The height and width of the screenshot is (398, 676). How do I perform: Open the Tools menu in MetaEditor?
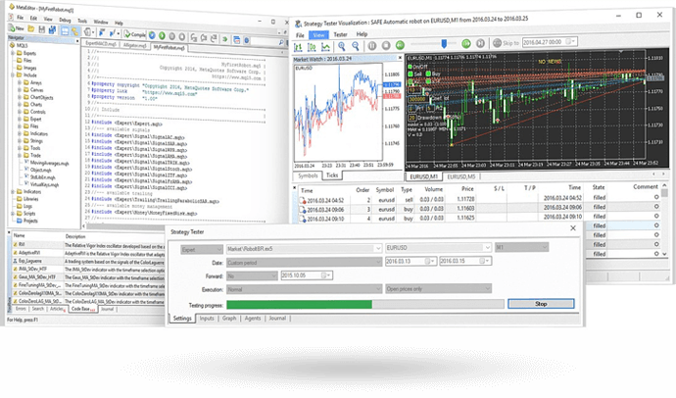coord(82,21)
